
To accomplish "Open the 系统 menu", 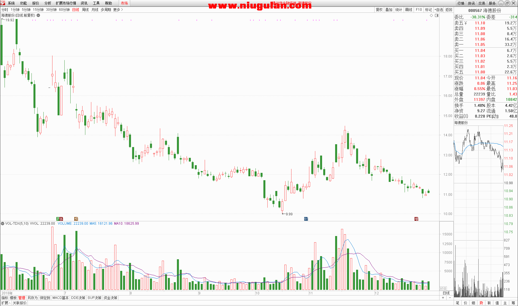I will click(11, 3).
